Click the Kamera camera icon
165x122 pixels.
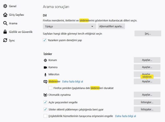point(45,67)
